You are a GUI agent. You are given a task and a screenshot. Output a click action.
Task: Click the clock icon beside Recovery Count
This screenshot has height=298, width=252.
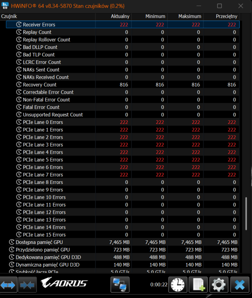[x=19, y=85]
